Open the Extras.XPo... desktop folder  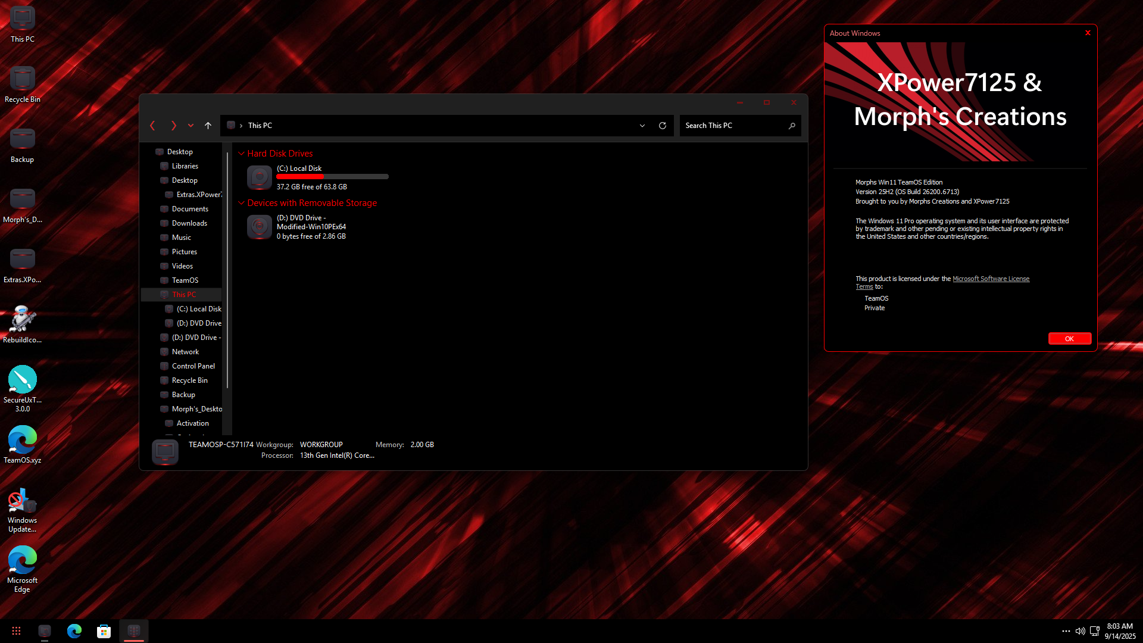pyautogui.click(x=22, y=265)
